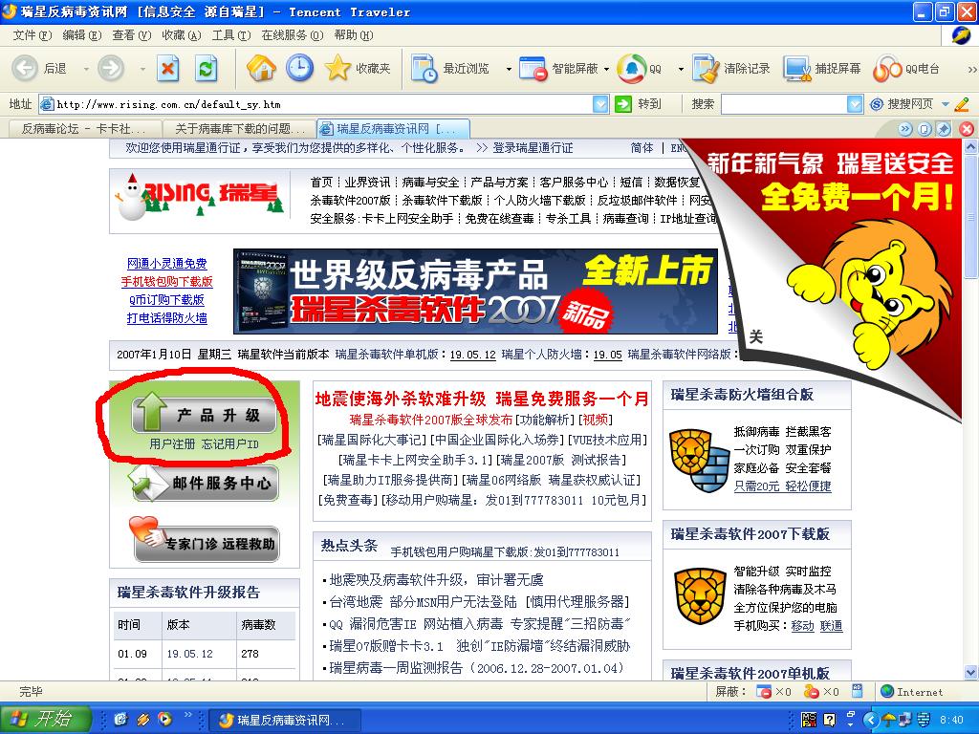The height and width of the screenshot is (734, 979).
Task: Click popup block counter icon in status bar
Action: (763, 692)
